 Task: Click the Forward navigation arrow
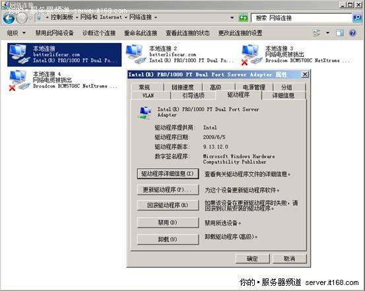pyautogui.click(x=22, y=18)
